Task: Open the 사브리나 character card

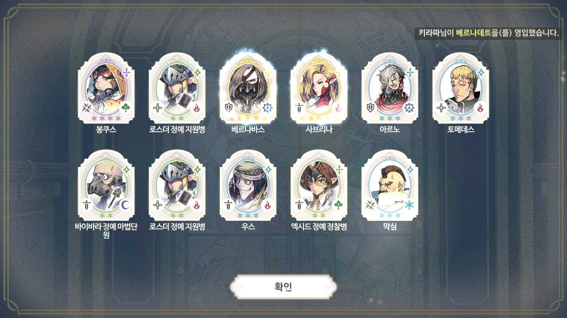Action: [x=319, y=88]
